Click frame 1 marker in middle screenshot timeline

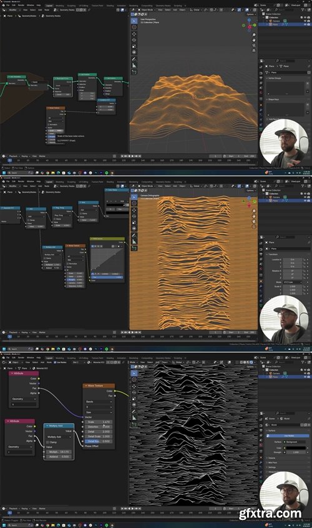[10, 336]
